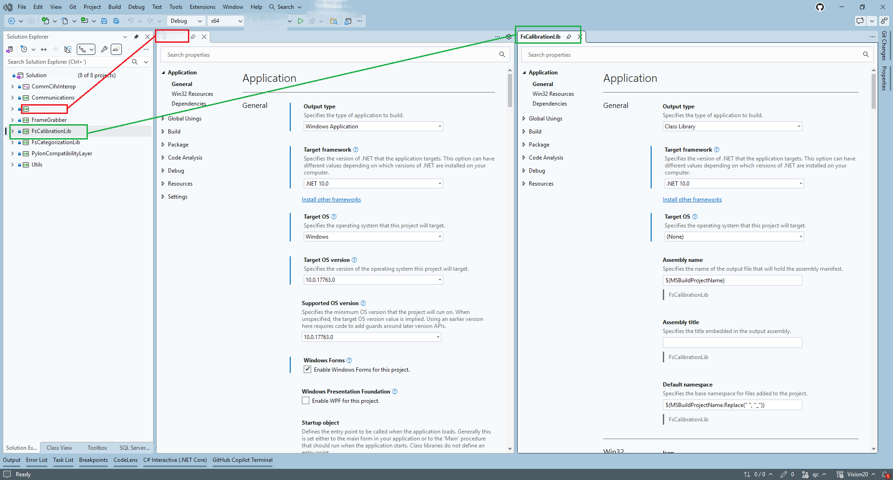Image resolution: width=893 pixels, height=480 pixels.
Task: Click the left Search properties magnifier icon
Action: click(502, 54)
